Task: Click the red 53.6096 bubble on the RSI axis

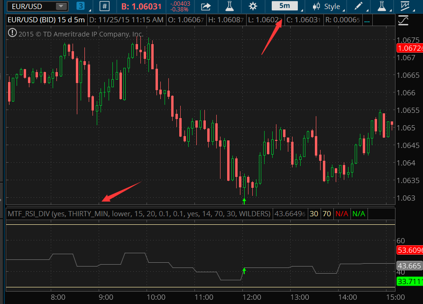Action: coord(410,250)
